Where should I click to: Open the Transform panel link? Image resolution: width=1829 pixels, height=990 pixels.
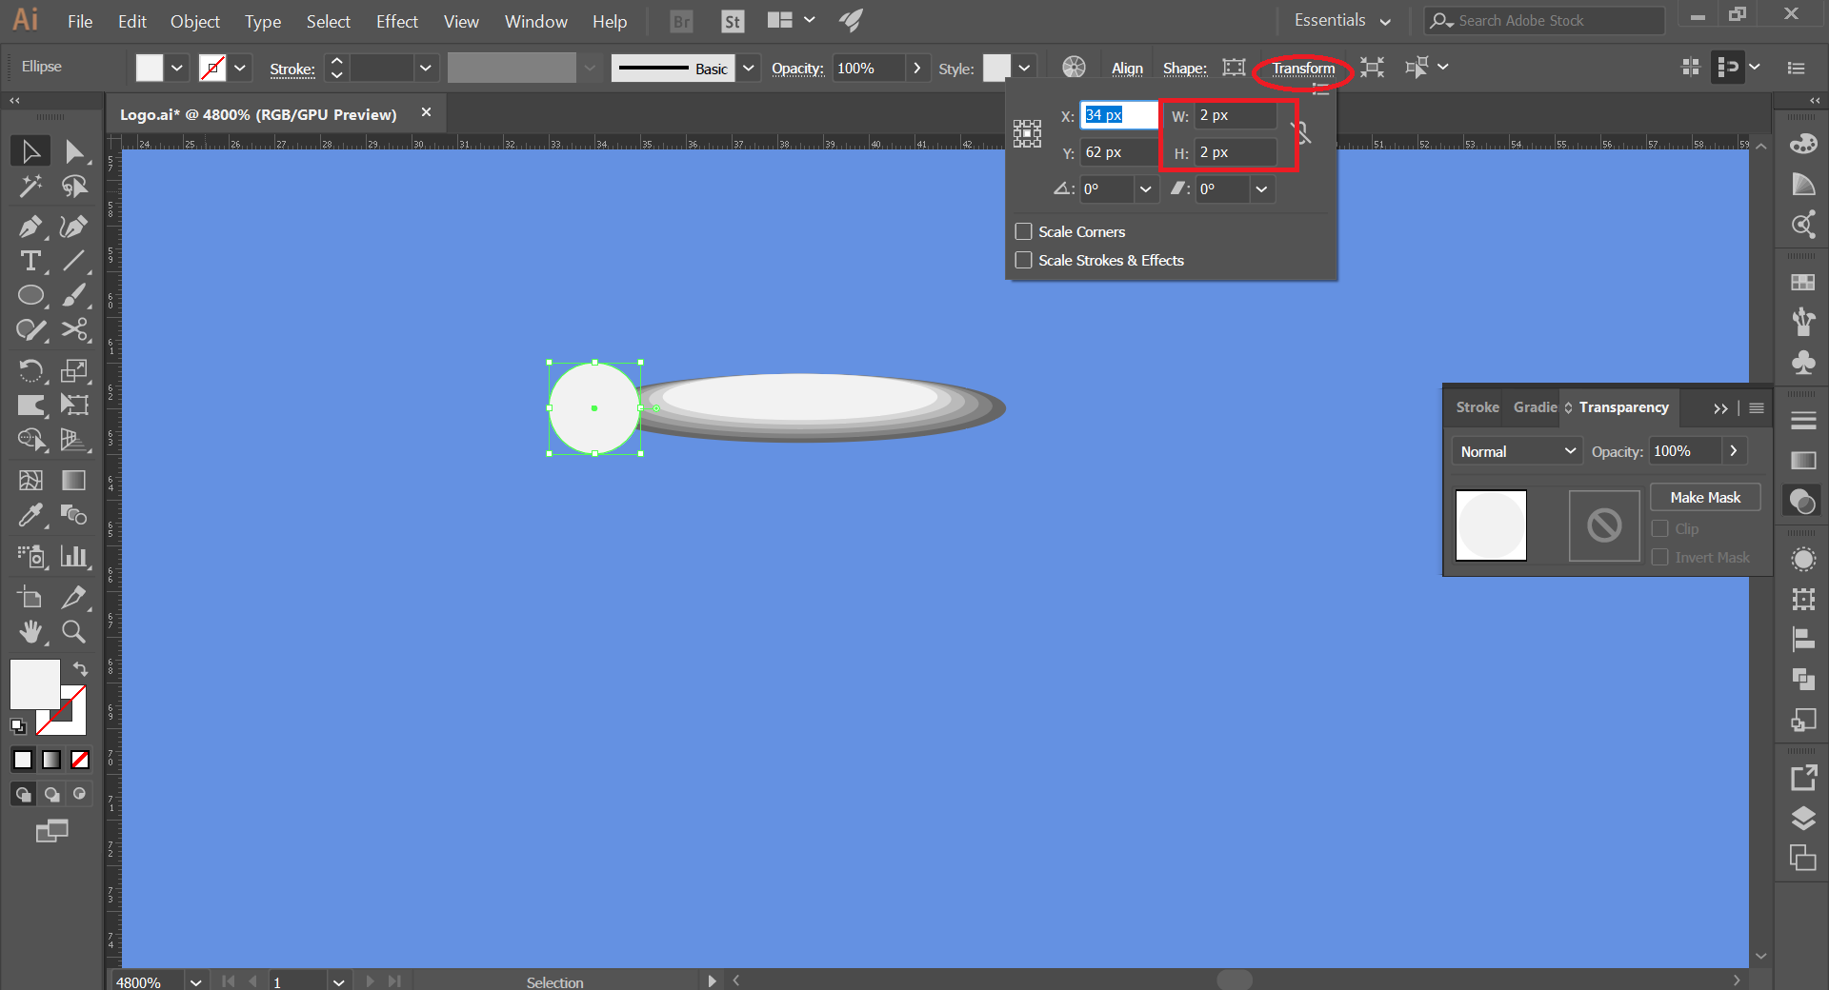(x=1303, y=68)
